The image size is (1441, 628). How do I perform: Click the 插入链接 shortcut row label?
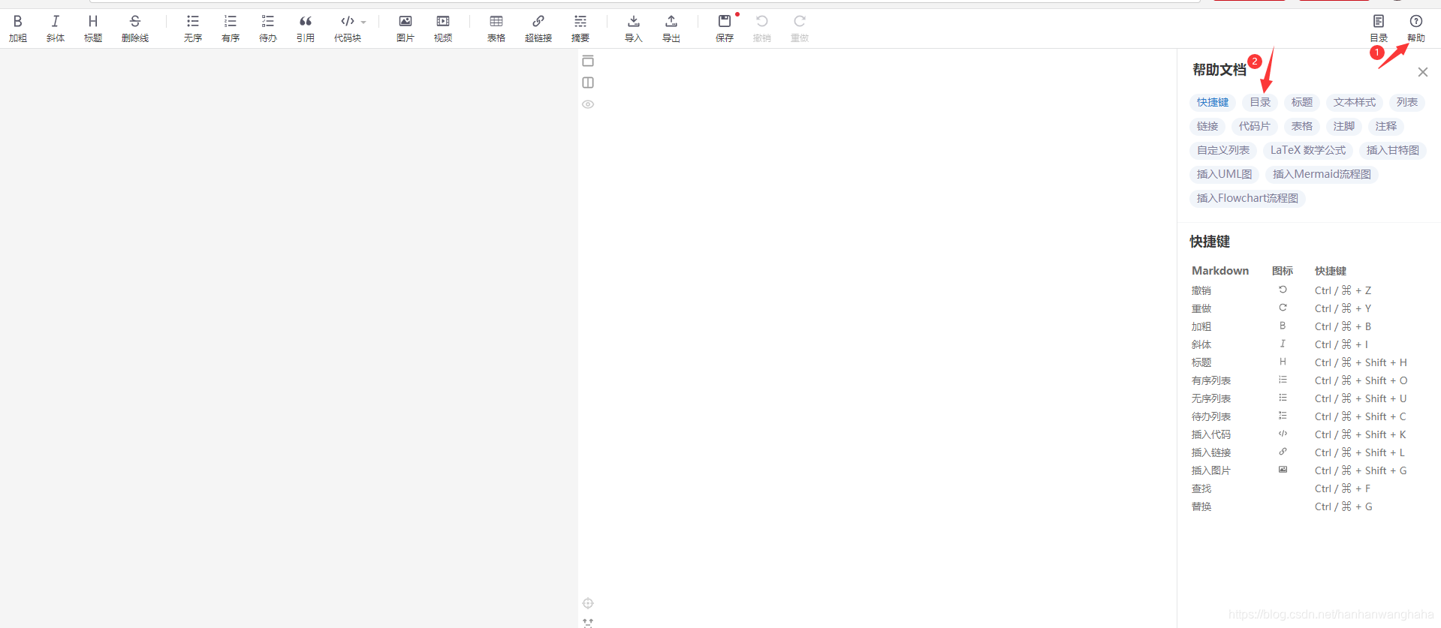click(x=1211, y=452)
